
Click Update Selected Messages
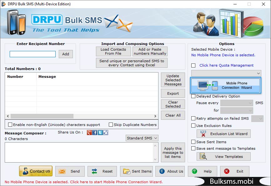pyautogui.click(x=173, y=80)
